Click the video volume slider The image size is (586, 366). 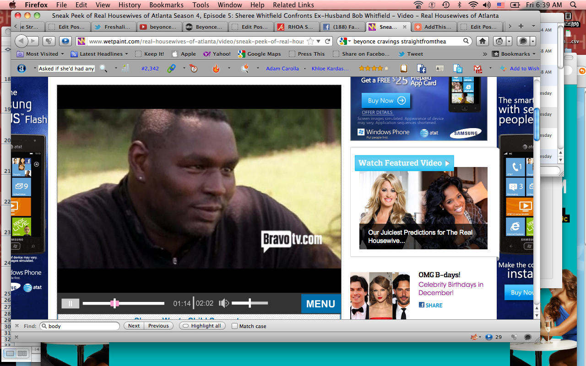click(x=250, y=303)
